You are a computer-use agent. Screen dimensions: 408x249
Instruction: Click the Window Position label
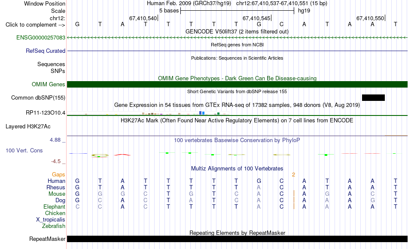click(x=45, y=3)
